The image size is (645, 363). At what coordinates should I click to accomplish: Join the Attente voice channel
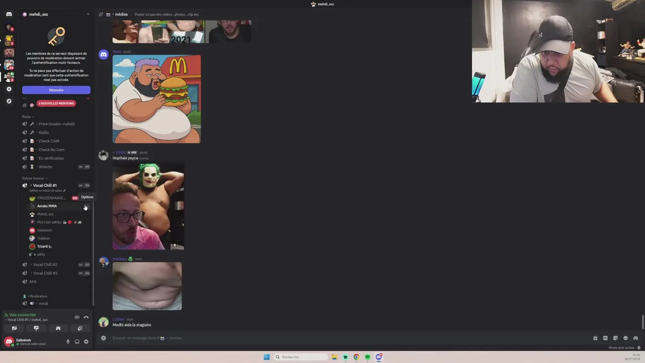tap(56, 167)
